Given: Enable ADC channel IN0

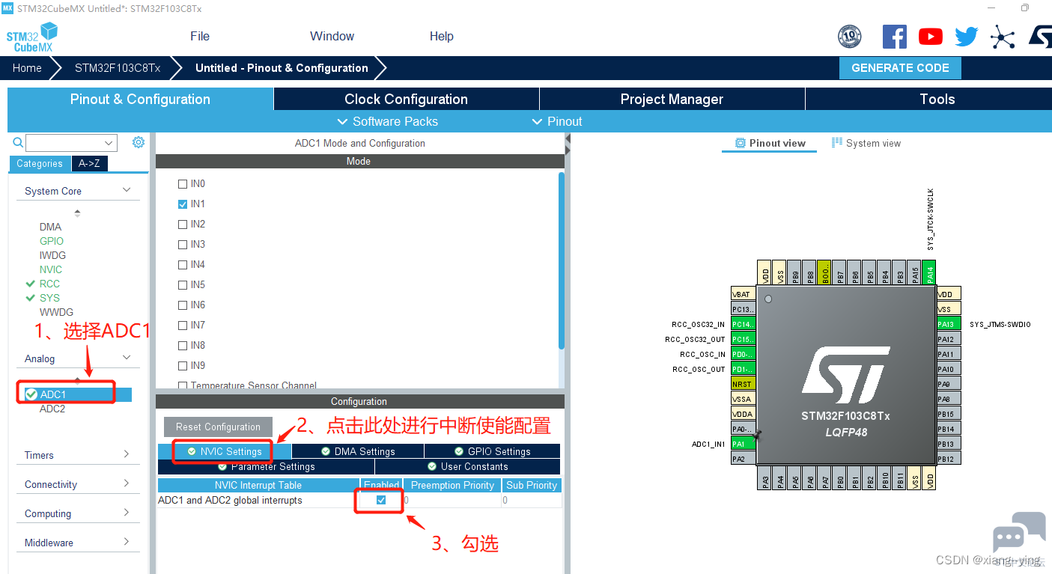Looking at the screenshot, I should pos(183,184).
